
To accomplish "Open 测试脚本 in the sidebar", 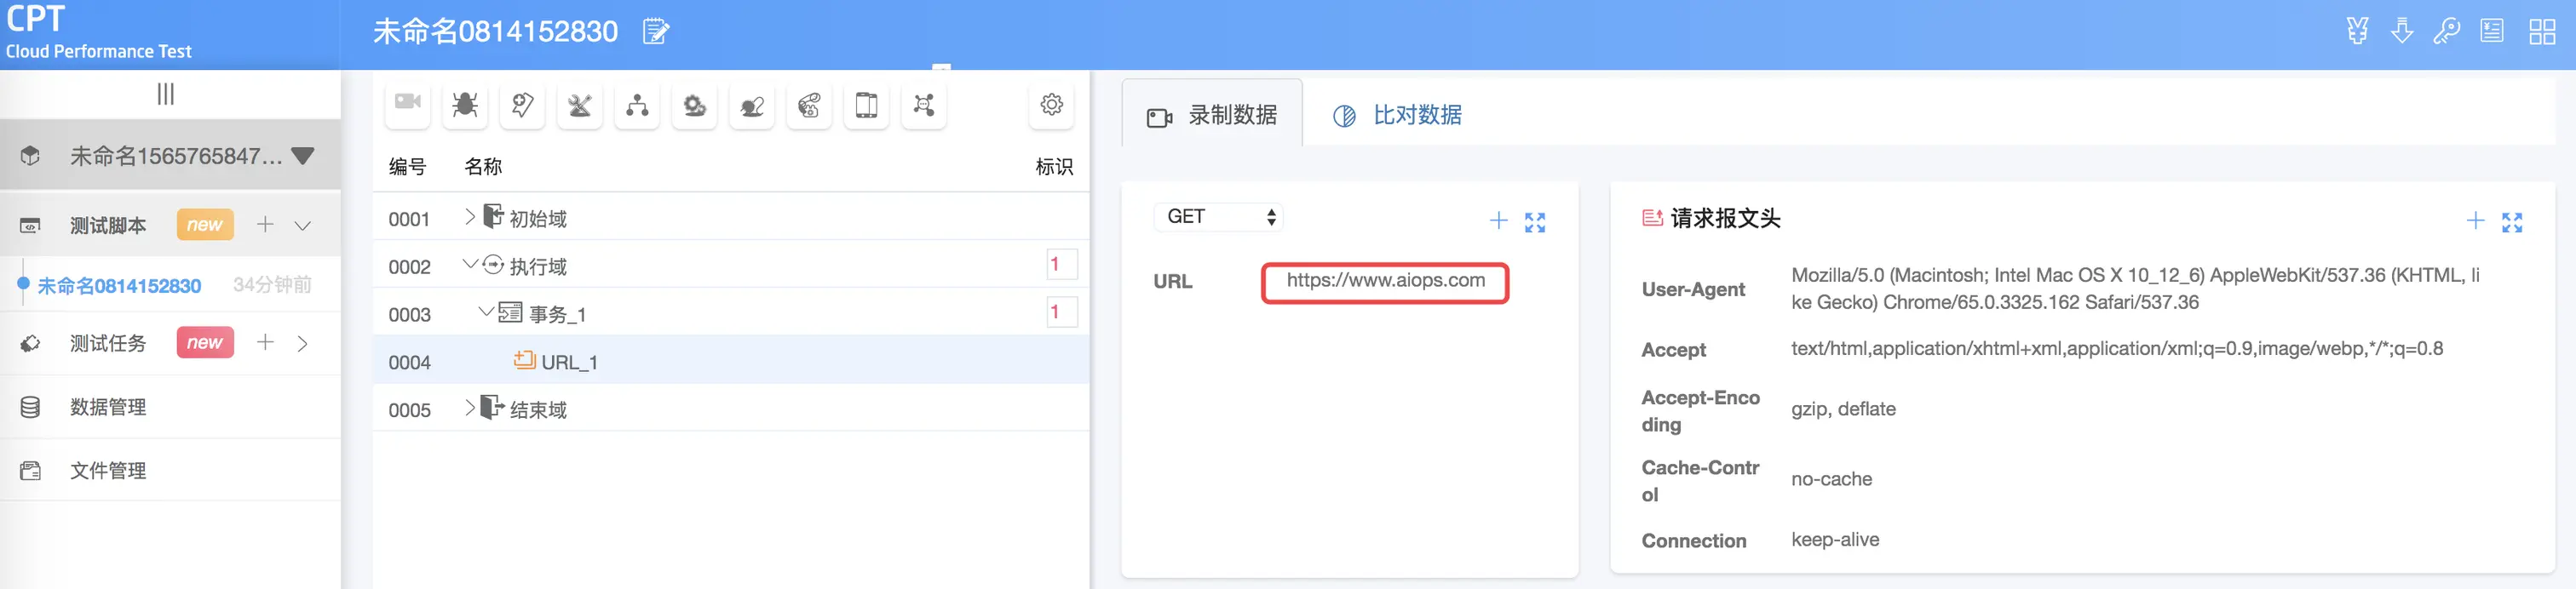I will coord(108,226).
